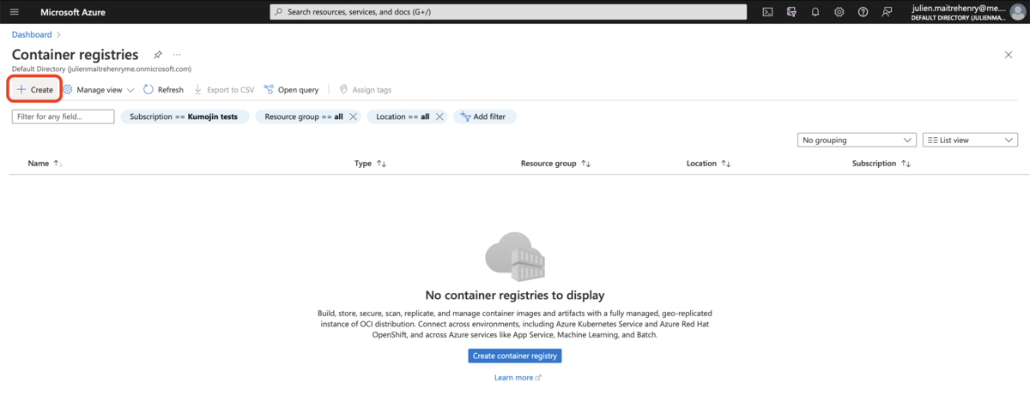The width and height of the screenshot is (1030, 407).
Task: Focus the Search resources, services, and docs box
Action: (x=509, y=12)
